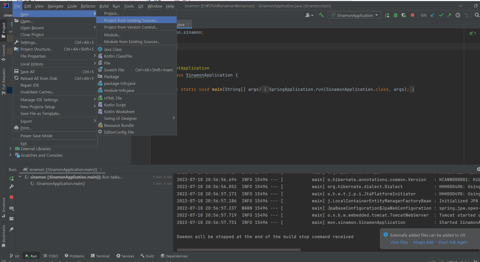Click the Debug bug icon in toolbar
Screen dimensions: 480x262
[x=395, y=15]
